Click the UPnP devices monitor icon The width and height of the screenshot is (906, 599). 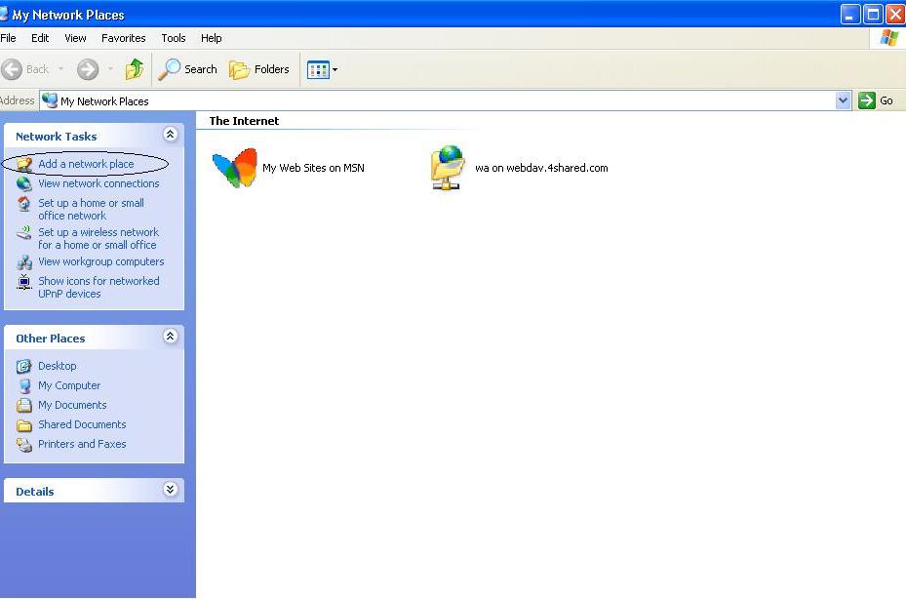click(23, 282)
